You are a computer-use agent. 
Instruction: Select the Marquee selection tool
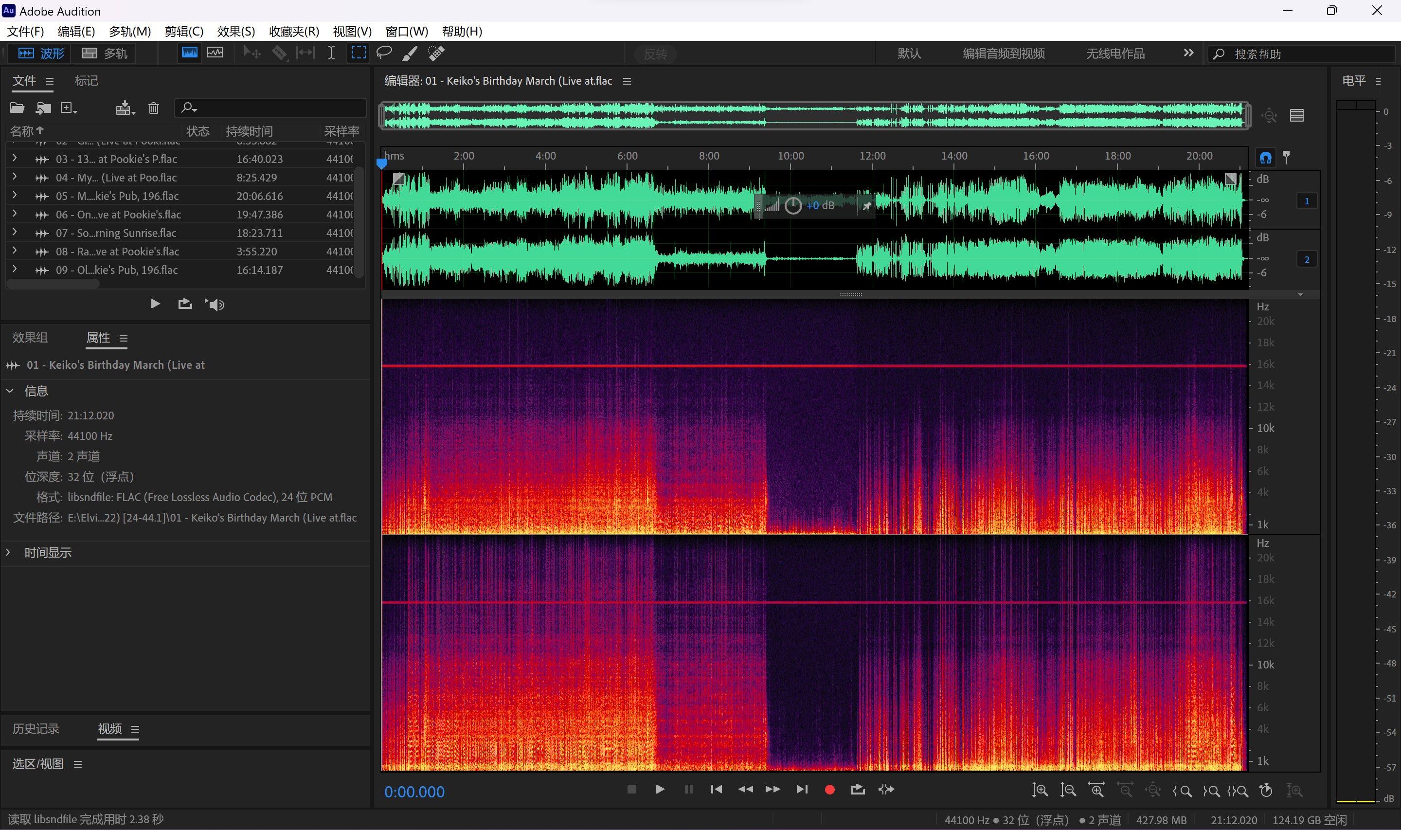coord(359,53)
